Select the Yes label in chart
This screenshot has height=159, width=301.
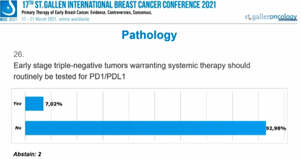(17, 104)
